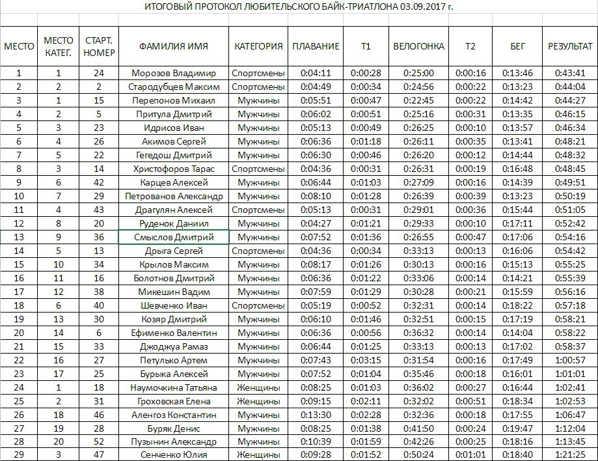Click the protocol title text at top
Screen dimensions: 598x461
[x=299, y=7]
